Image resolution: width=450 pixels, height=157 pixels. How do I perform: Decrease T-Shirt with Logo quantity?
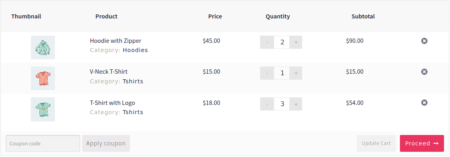(x=267, y=104)
